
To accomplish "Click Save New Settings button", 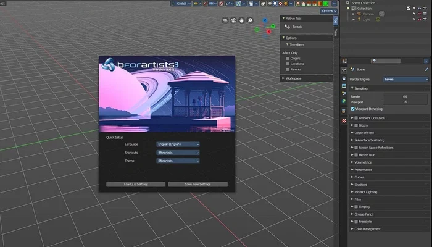I will click(x=198, y=184).
